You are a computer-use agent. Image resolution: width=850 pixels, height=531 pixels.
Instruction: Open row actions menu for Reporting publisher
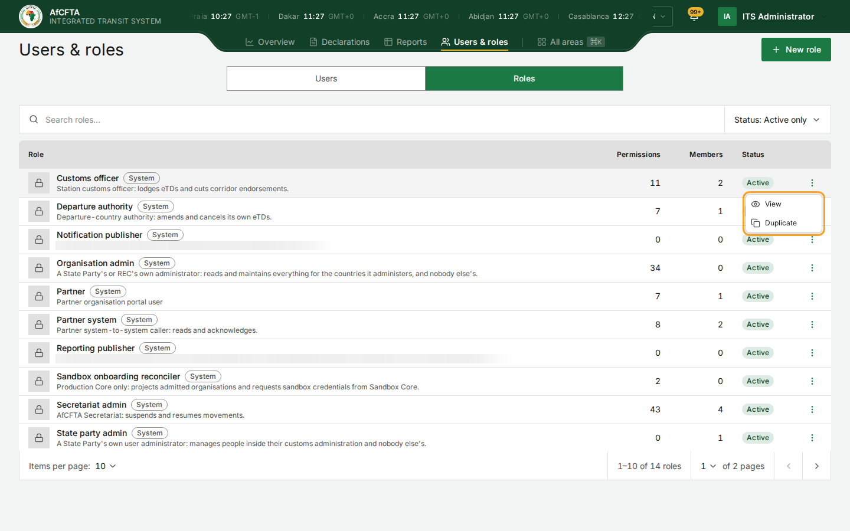[812, 353]
